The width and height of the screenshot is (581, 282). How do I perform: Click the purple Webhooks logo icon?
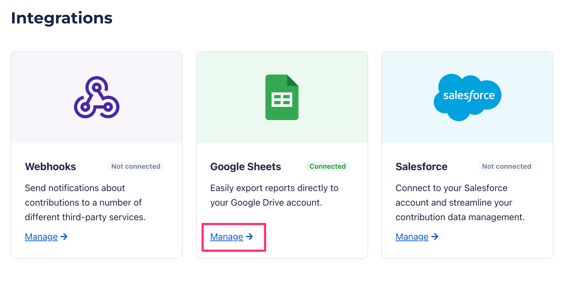(96, 97)
